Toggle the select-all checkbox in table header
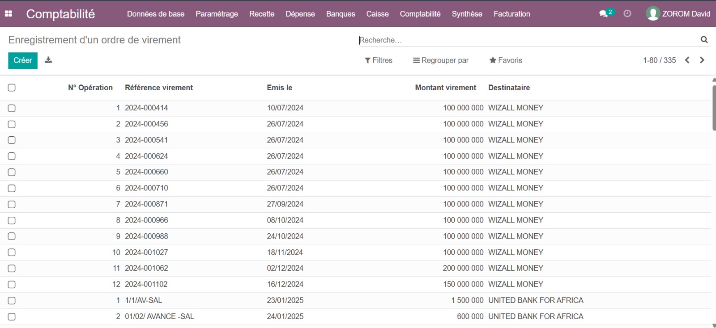 coord(12,88)
